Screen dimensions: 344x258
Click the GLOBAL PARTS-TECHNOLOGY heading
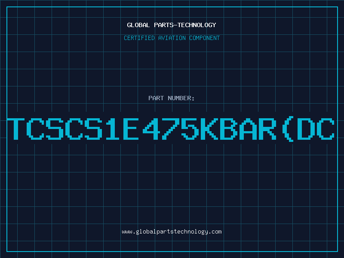pos(172,25)
